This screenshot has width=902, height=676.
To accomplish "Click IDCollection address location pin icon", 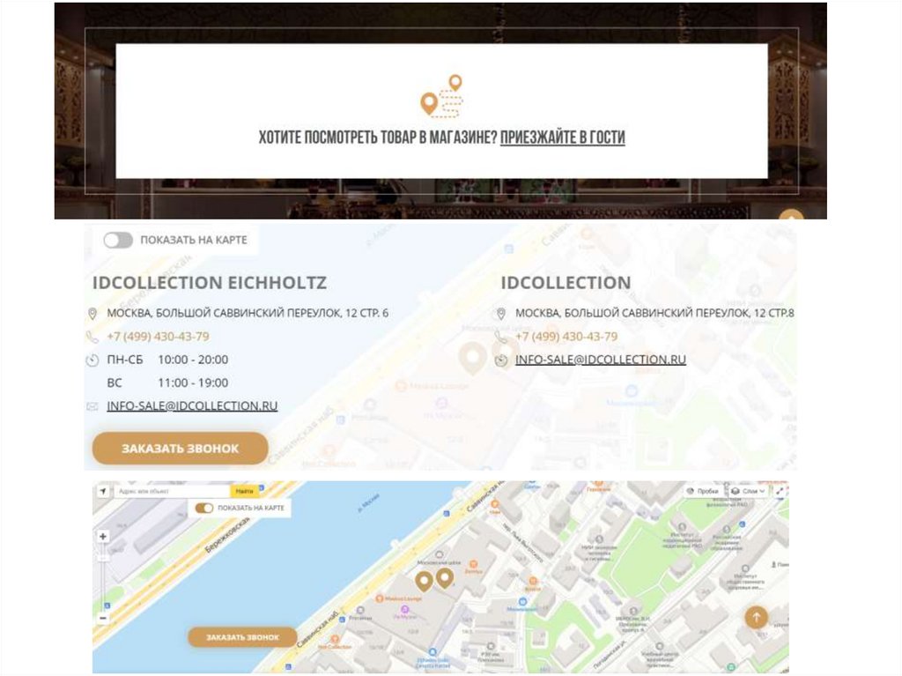I will tap(501, 313).
